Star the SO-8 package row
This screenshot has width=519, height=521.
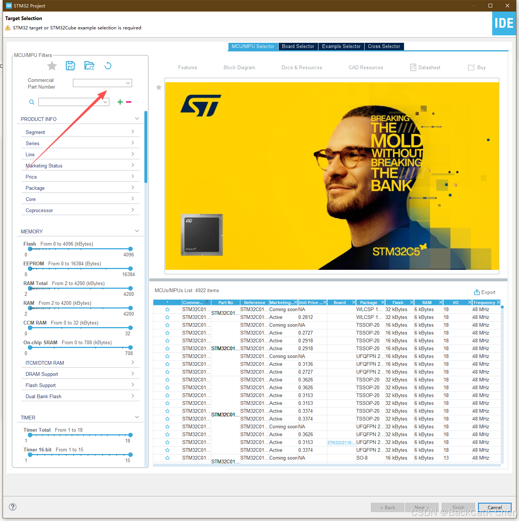167,458
